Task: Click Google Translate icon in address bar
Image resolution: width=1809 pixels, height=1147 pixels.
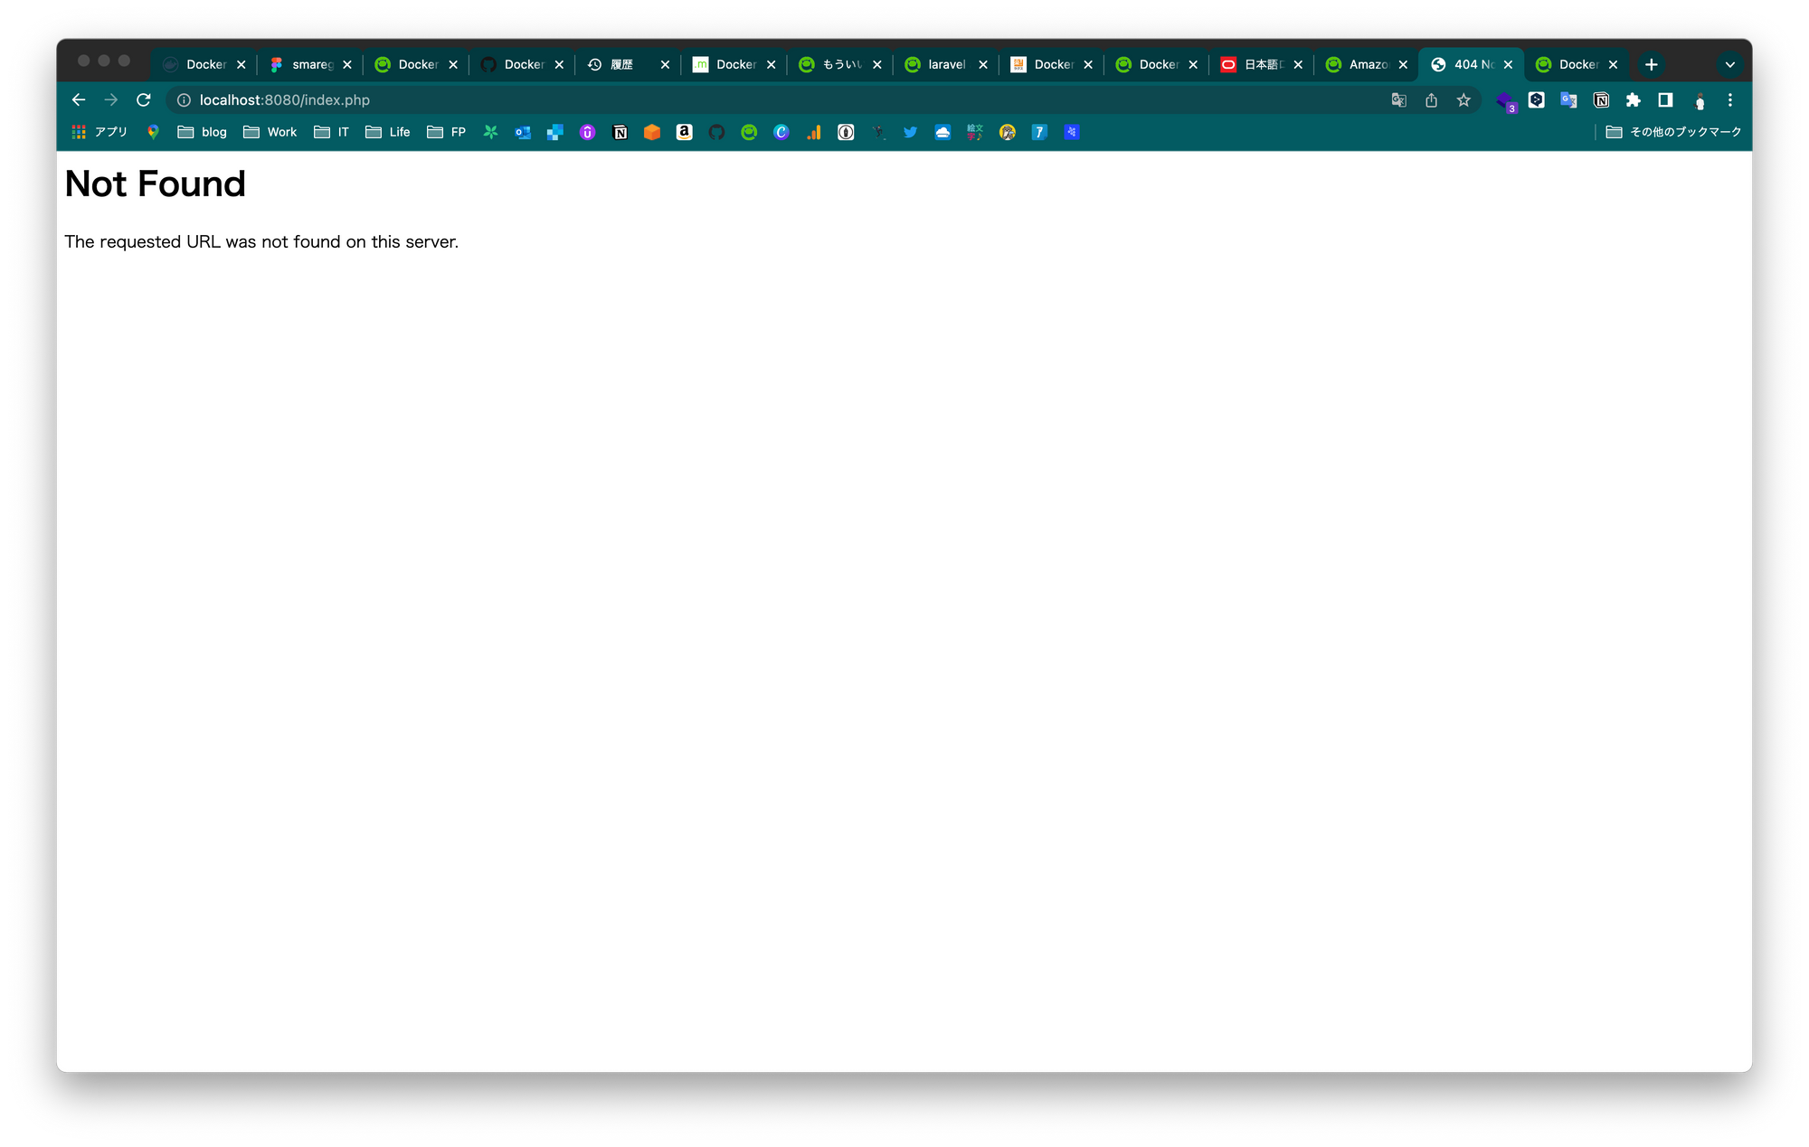Action: [1398, 100]
